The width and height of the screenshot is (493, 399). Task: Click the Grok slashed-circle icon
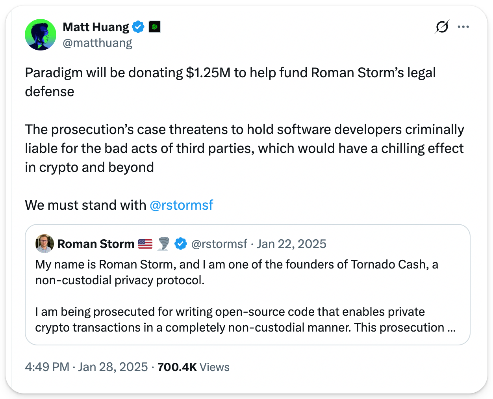pyautogui.click(x=442, y=27)
